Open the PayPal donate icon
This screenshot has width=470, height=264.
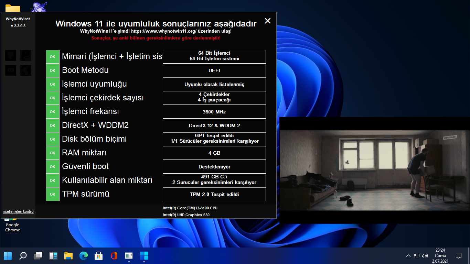click(x=26, y=55)
